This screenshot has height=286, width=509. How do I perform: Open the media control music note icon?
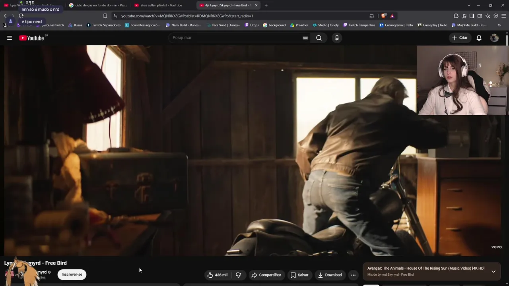point(464,16)
